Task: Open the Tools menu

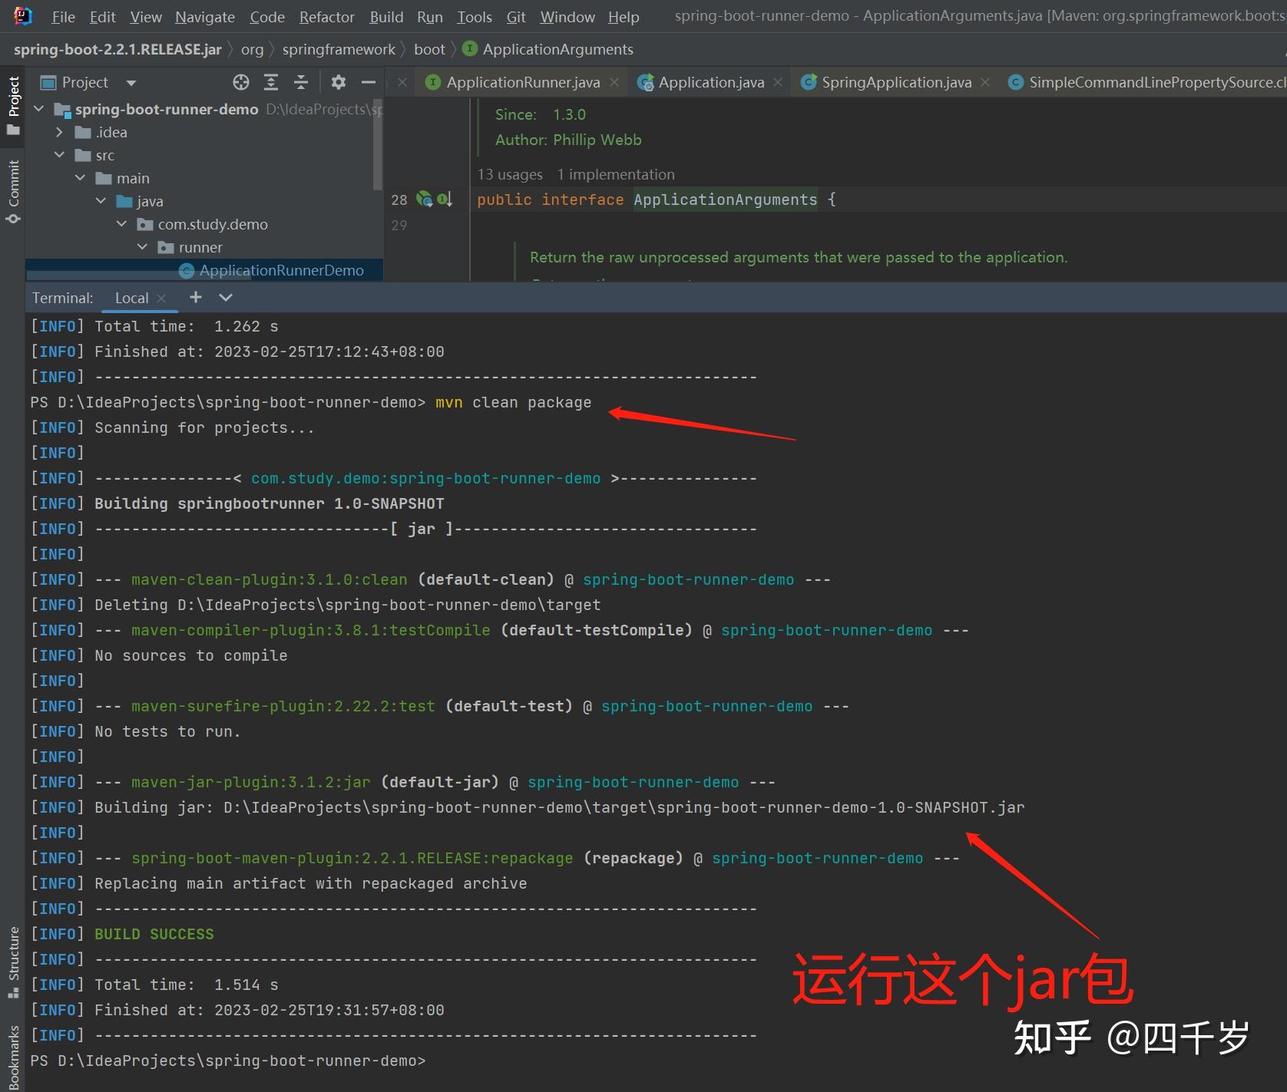Action: point(475,17)
